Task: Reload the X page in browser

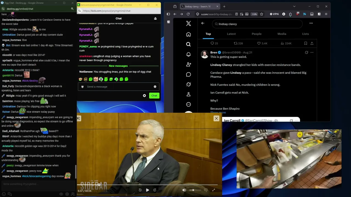Action: (188, 14)
